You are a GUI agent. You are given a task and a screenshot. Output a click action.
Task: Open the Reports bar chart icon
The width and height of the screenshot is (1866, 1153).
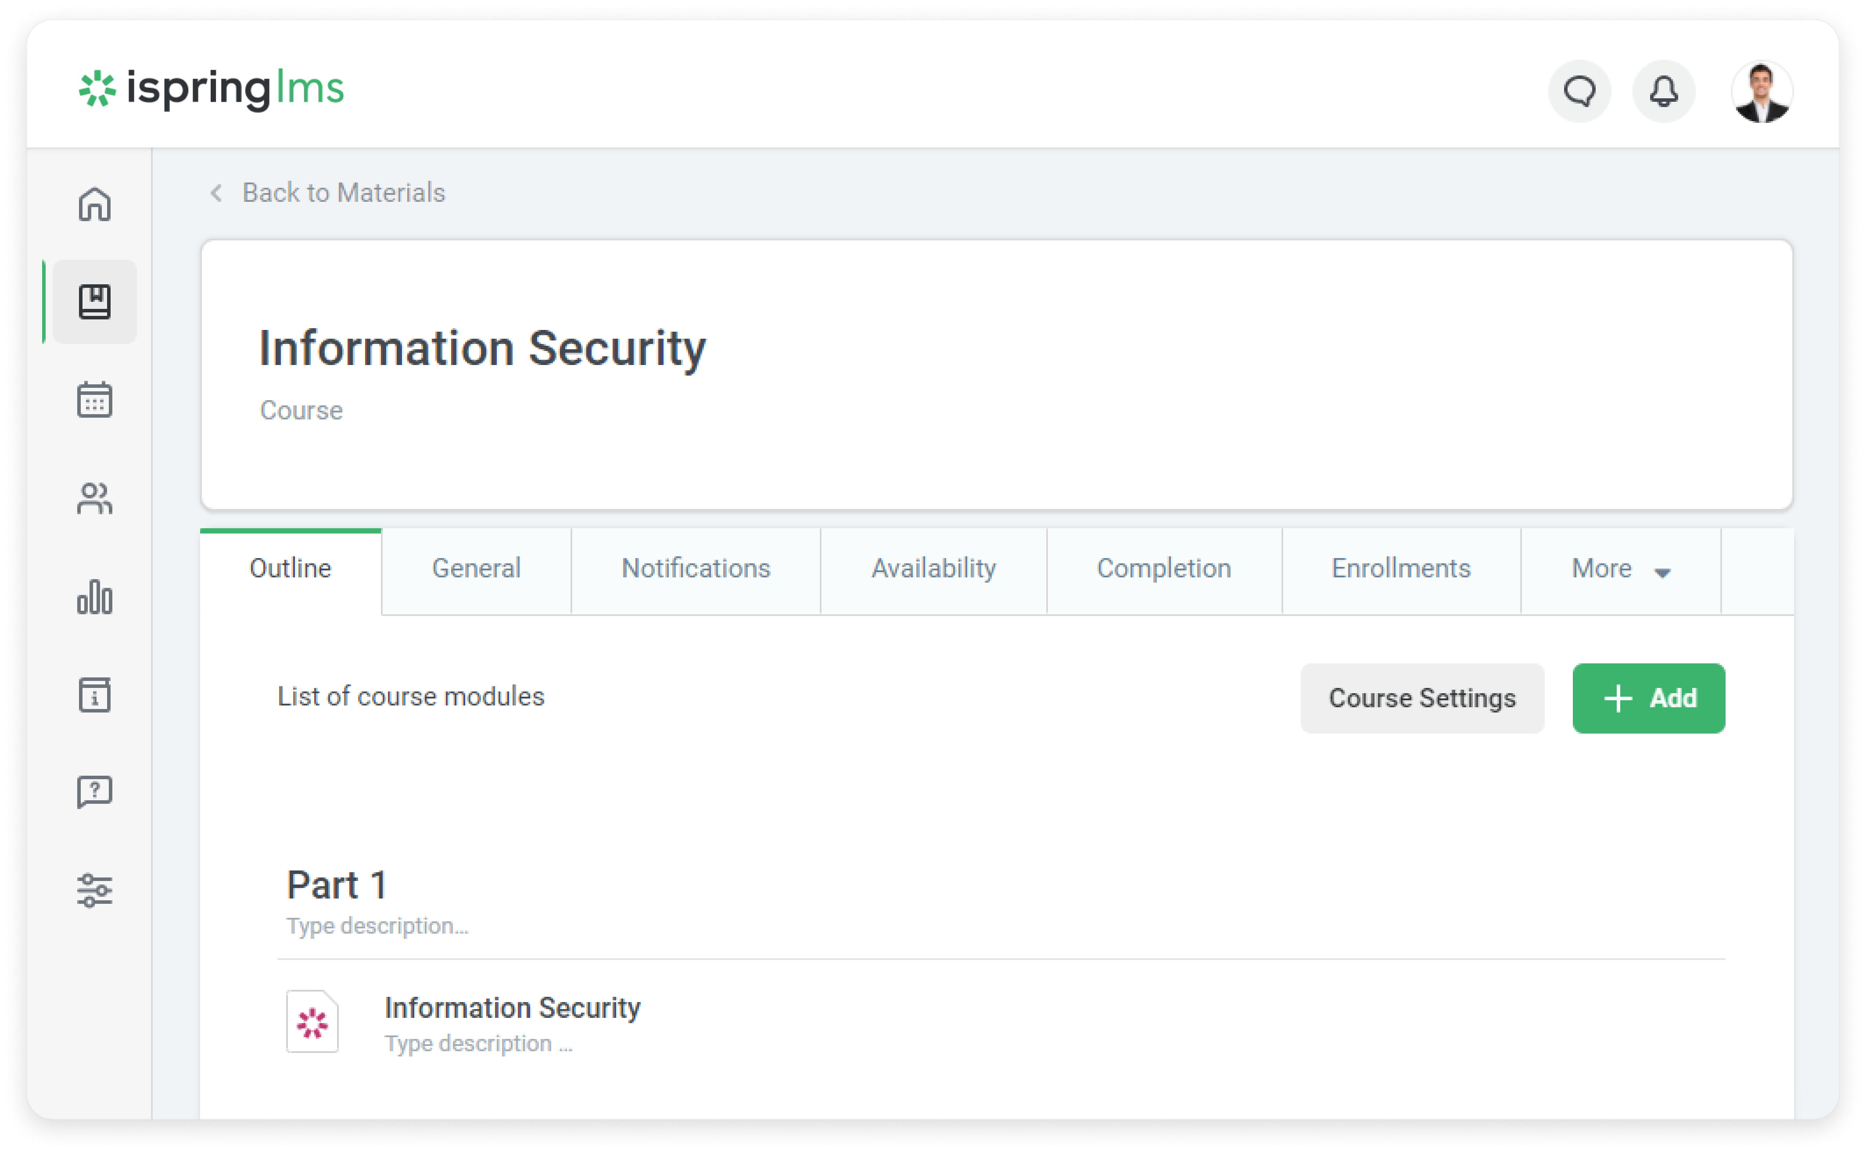(94, 596)
